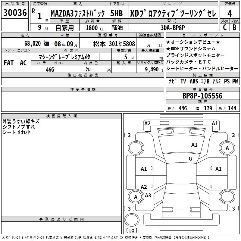Image resolution: width=241 pixels, height=241 pixels.
Task: Select the shift type FAT
Action: coord(9,63)
